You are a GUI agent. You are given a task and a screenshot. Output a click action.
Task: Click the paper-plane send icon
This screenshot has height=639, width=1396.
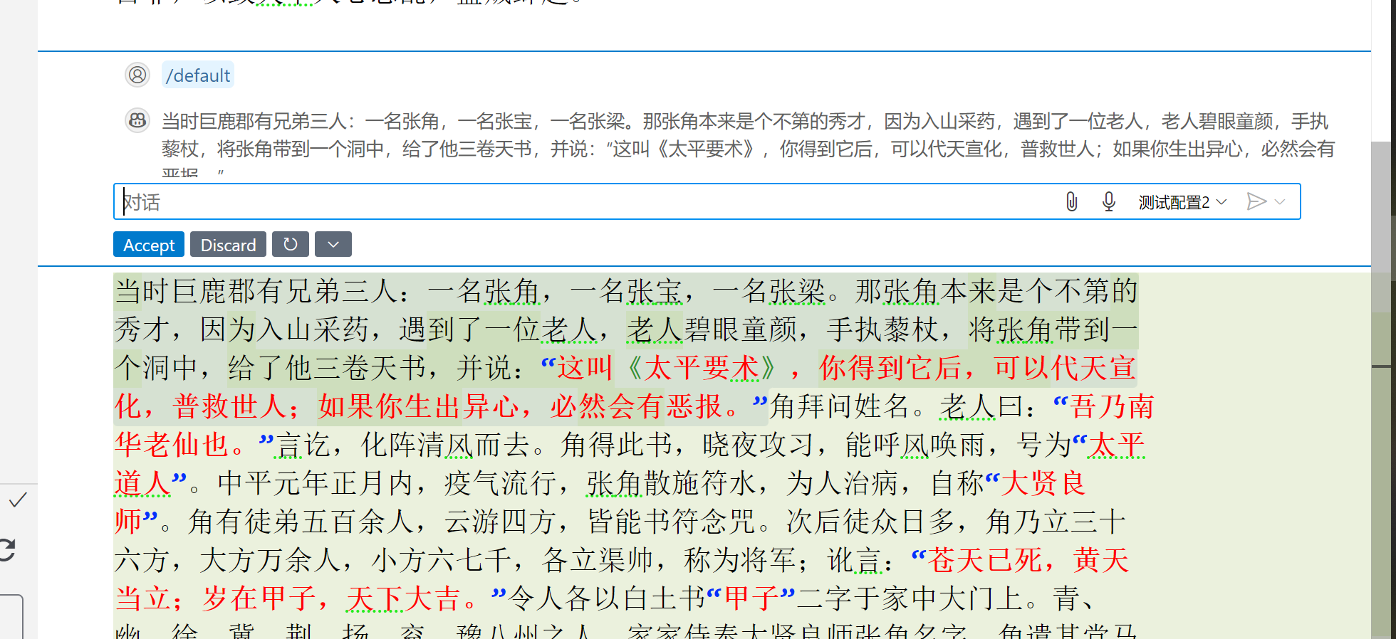1256,202
